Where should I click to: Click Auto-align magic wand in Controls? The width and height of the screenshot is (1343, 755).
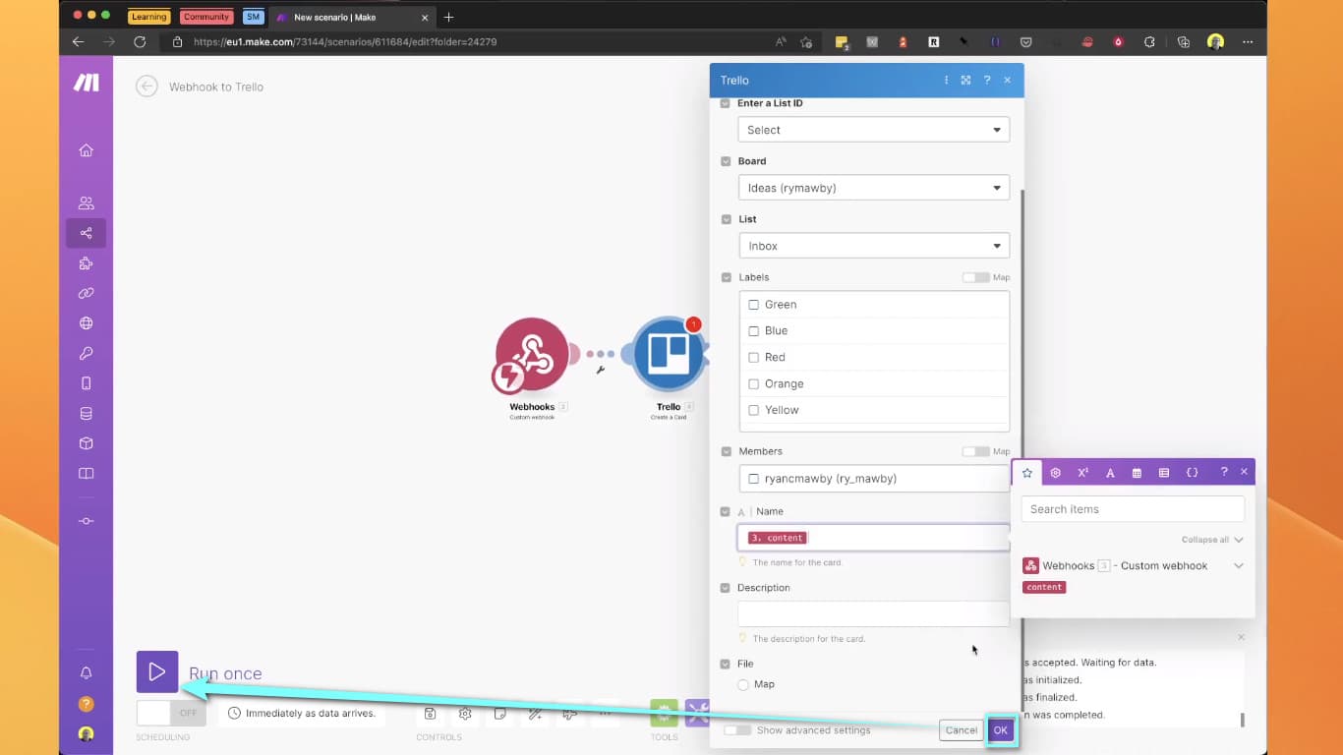point(535,714)
